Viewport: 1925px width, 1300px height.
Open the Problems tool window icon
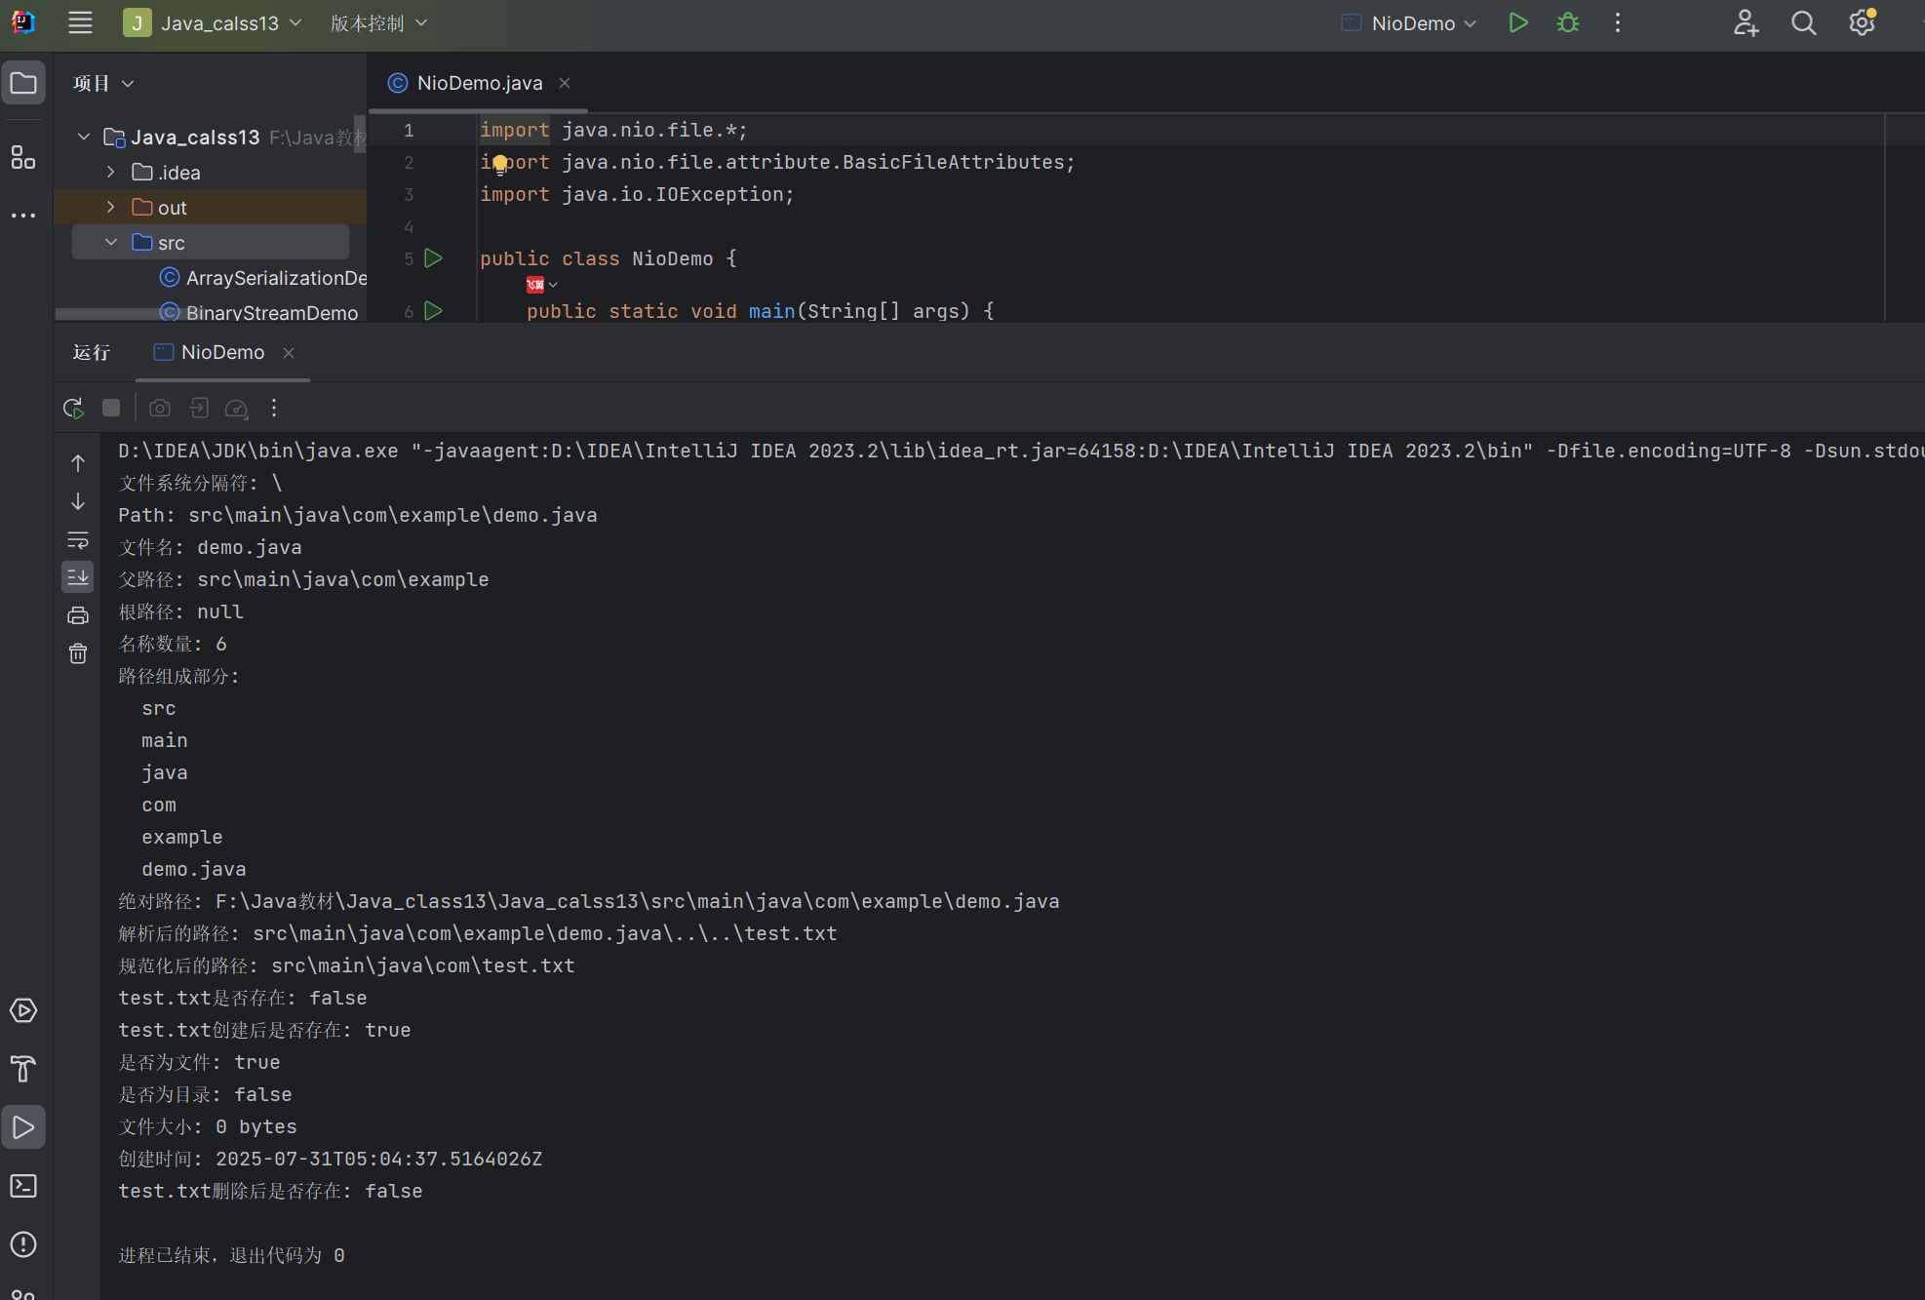tap(23, 1244)
